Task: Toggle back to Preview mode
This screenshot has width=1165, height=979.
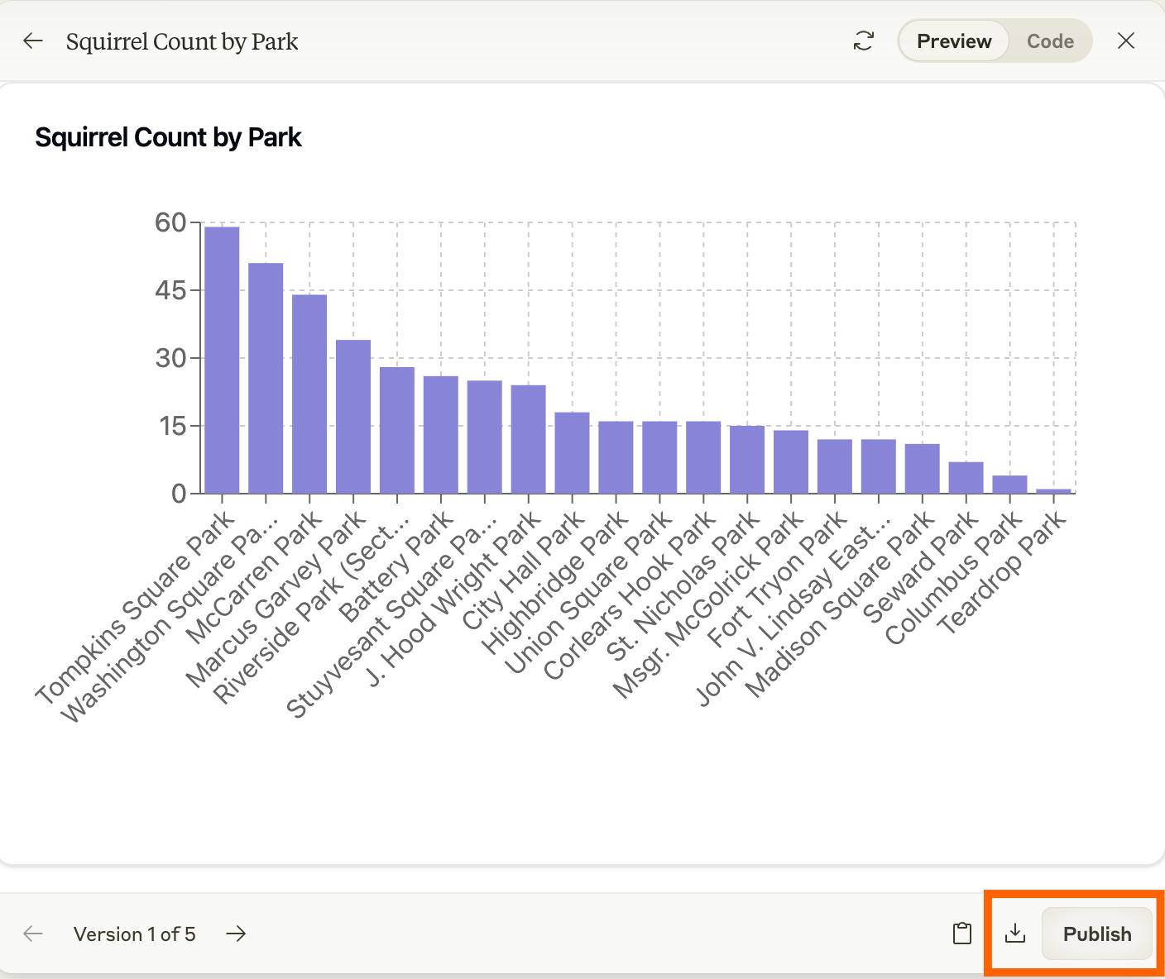Action: 953,41
